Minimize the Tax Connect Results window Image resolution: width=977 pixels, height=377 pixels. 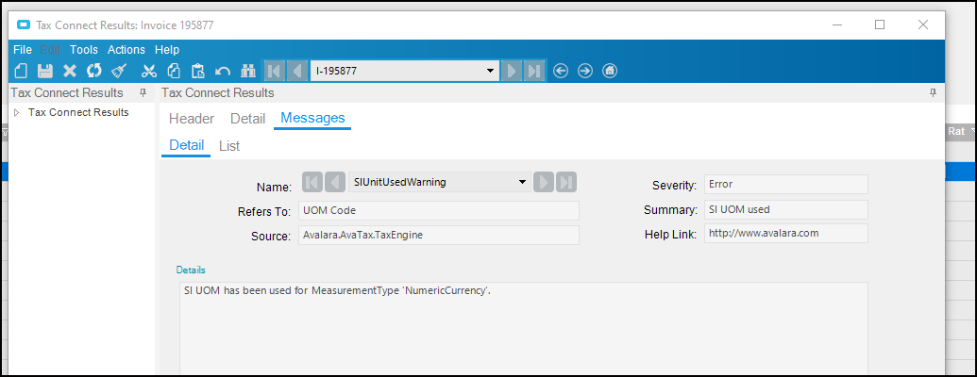click(839, 25)
